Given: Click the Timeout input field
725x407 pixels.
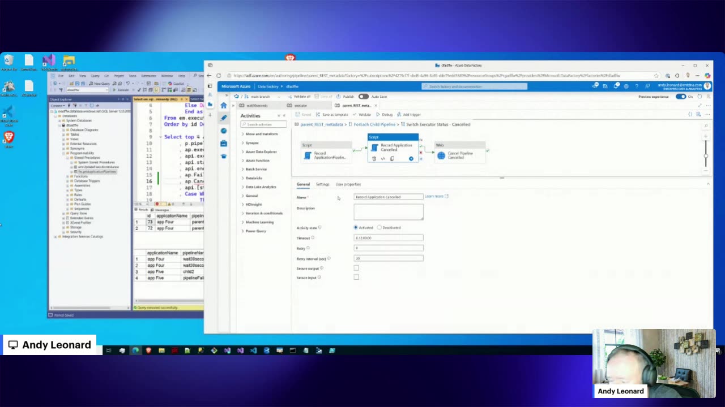Looking at the screenshot, I should pos(389,238).
